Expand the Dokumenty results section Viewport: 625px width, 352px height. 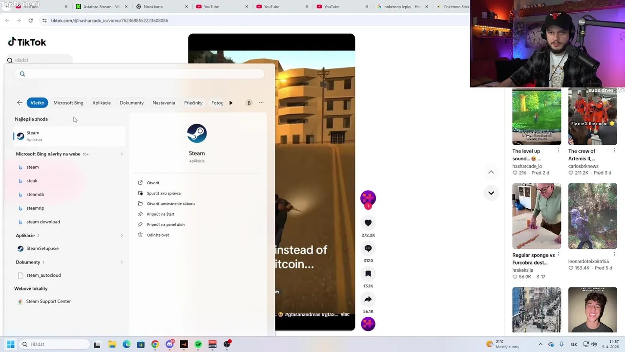(122, 262)
